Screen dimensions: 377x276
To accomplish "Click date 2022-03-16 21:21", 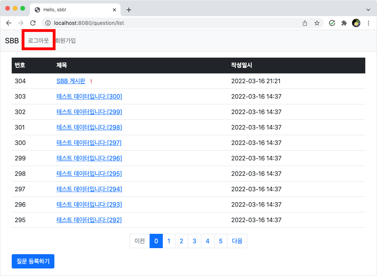I will pyautogui.click(x=256, y=81).
